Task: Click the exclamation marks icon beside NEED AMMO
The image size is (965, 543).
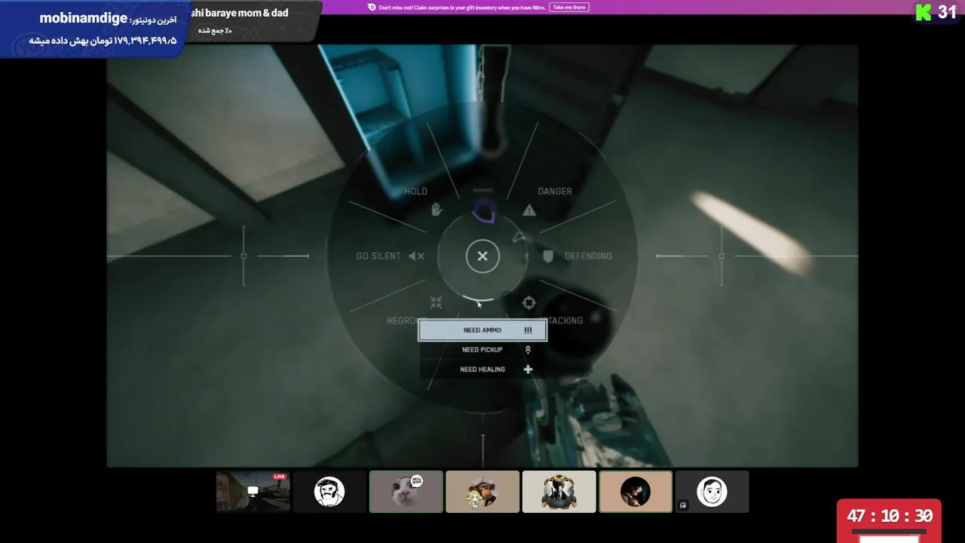Action: click(x=528, y=330)
